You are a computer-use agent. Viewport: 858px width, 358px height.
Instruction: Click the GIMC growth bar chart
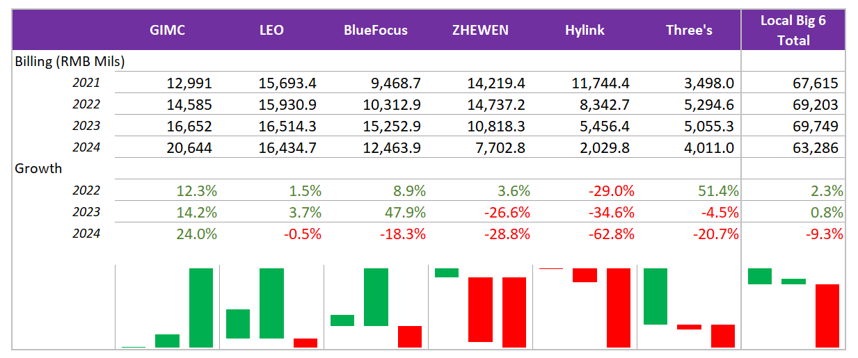[x=167, y=307]
